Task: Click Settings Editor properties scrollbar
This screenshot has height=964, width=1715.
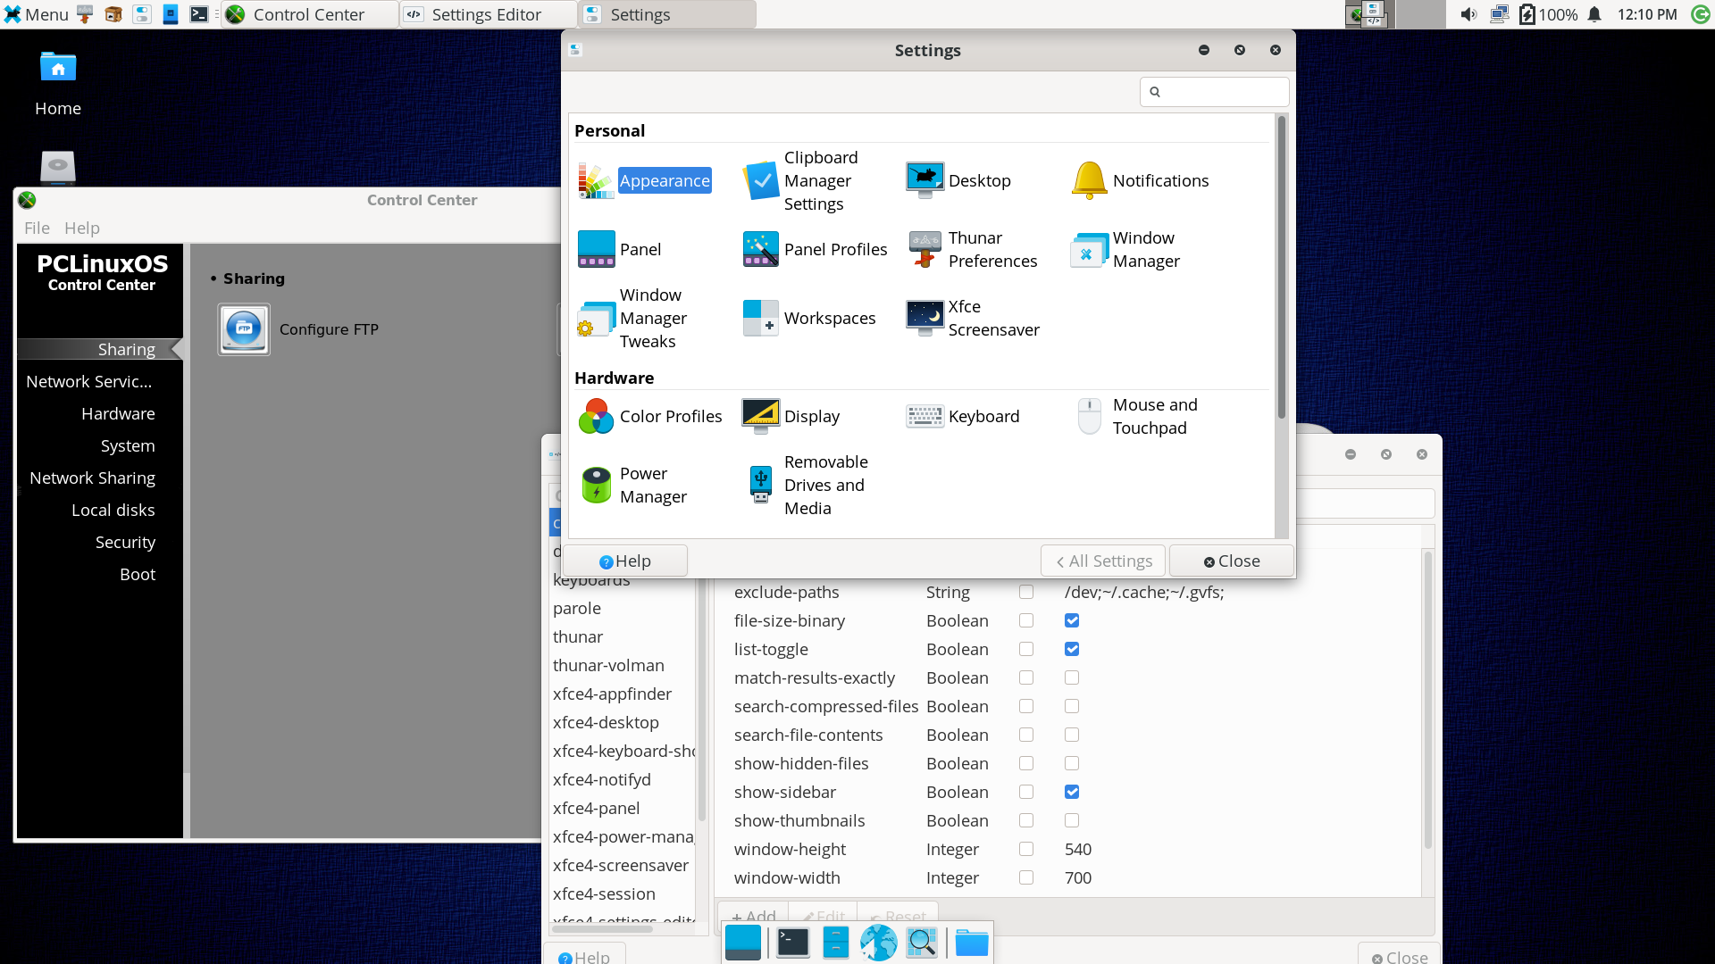Action: point(1428,701)
